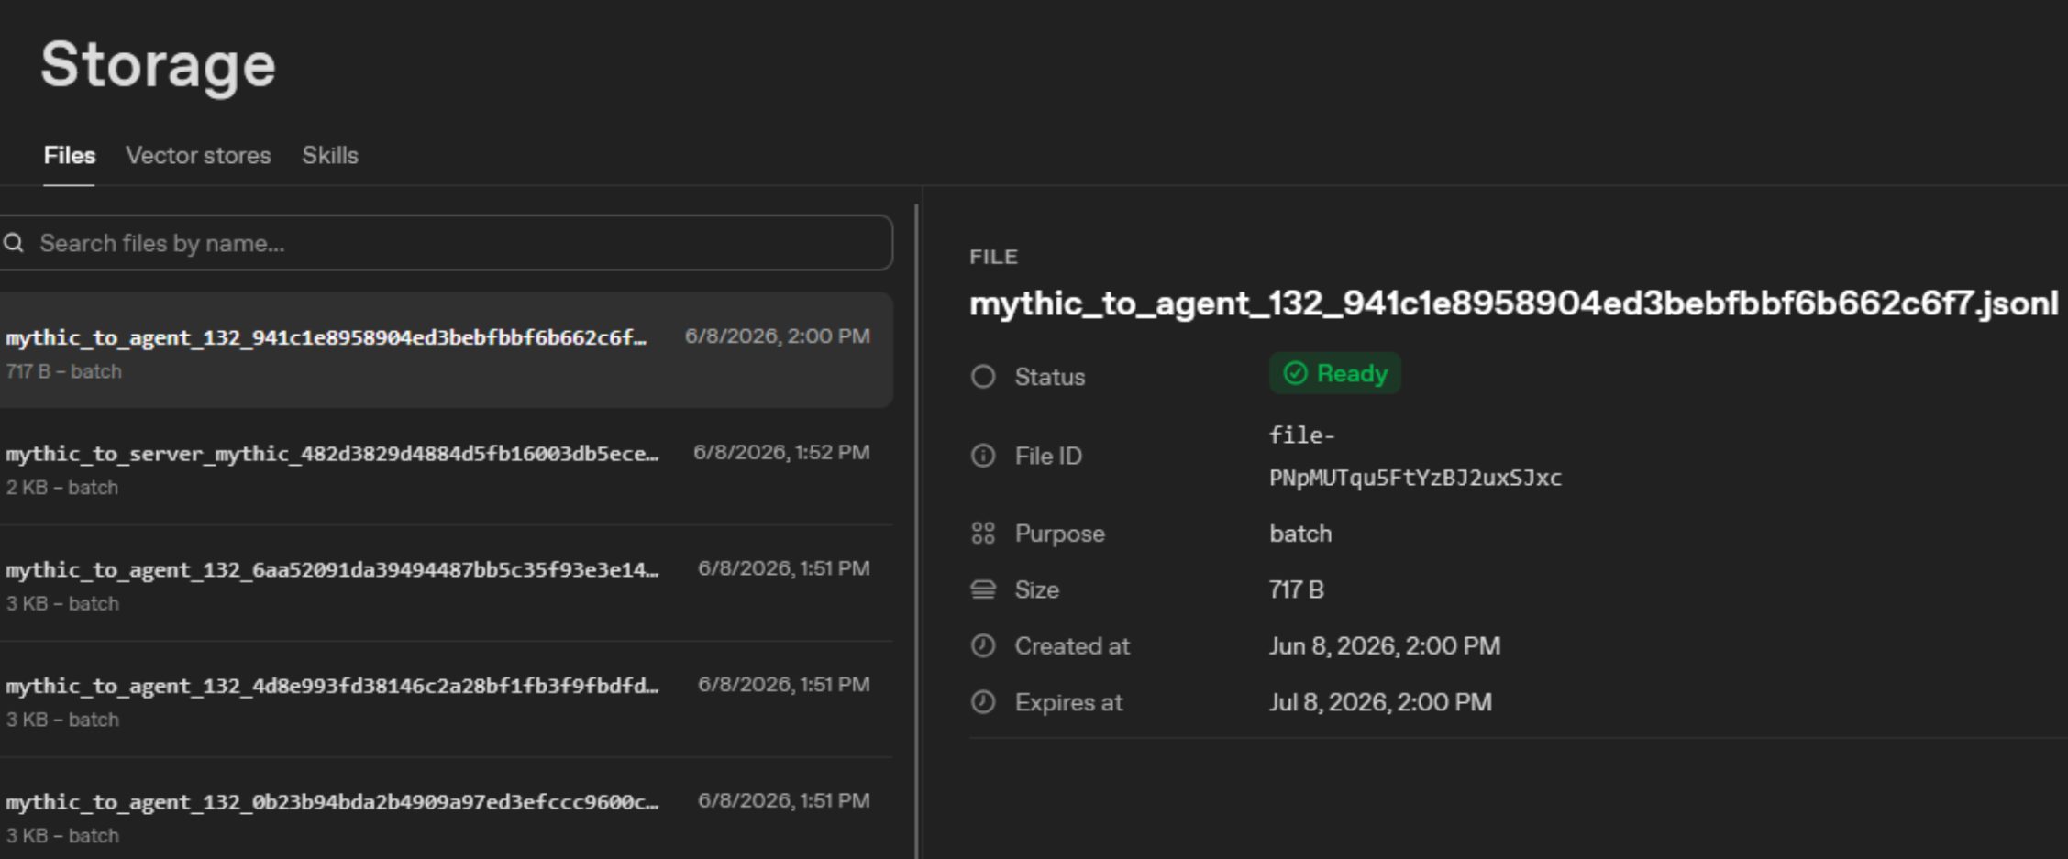The width and height of the screenshot is (2068, 859).
Task: Click the Created at clock icon
Action: [x=983, y=646]
